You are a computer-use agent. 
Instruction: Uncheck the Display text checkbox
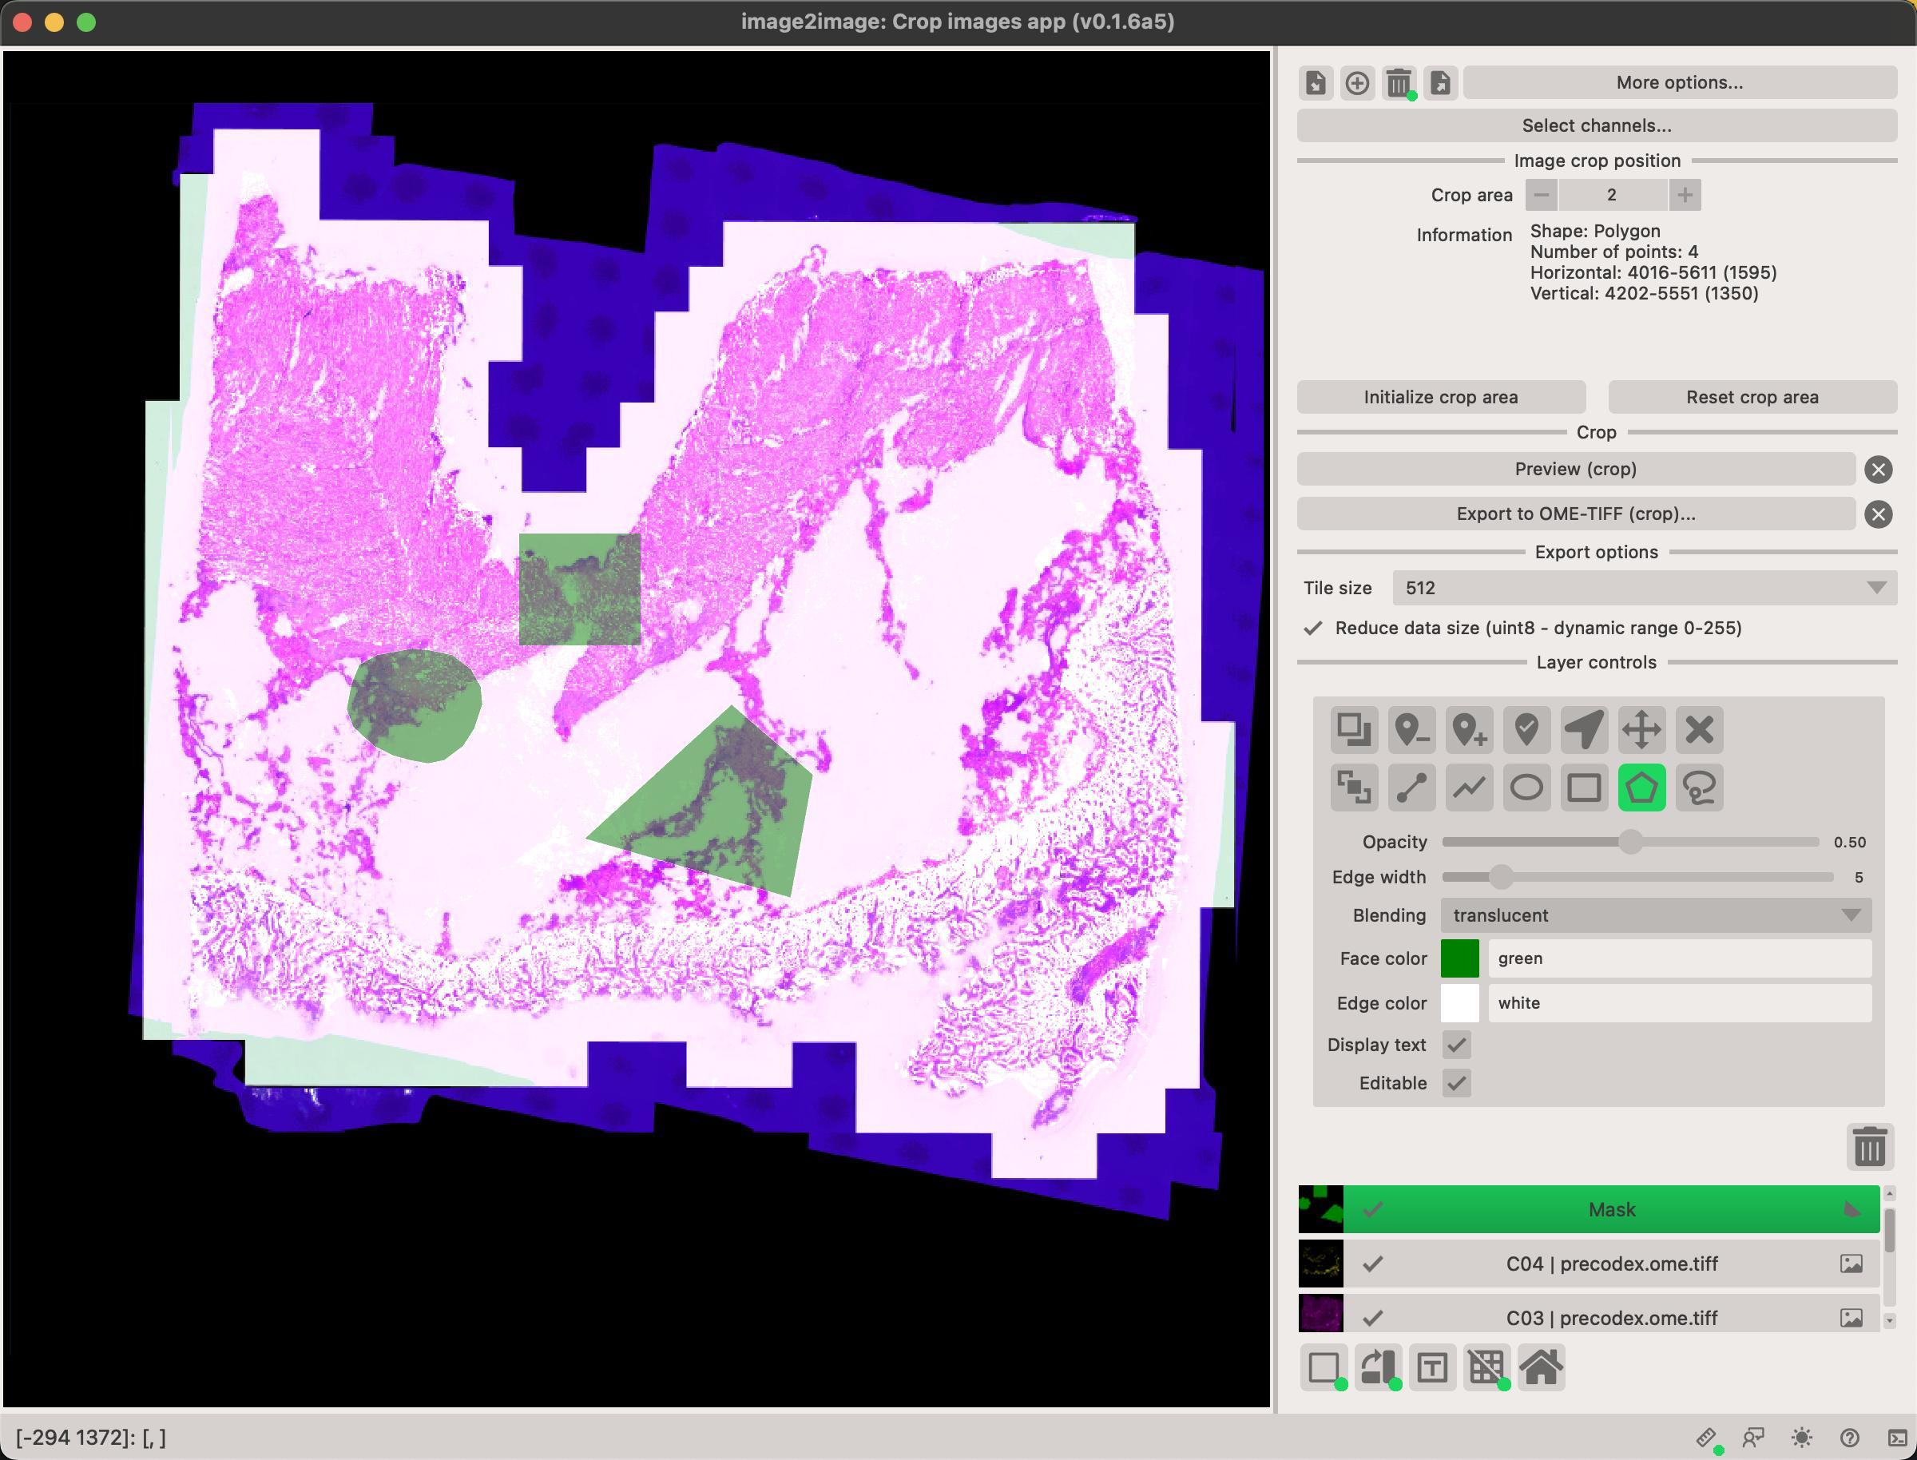1456,1045
